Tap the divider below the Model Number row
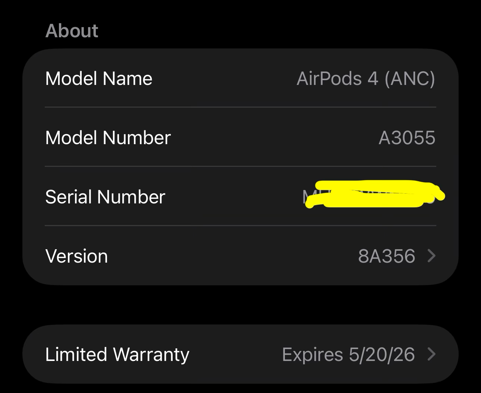This screenshot has height=393, width=481. coord(240,166)
